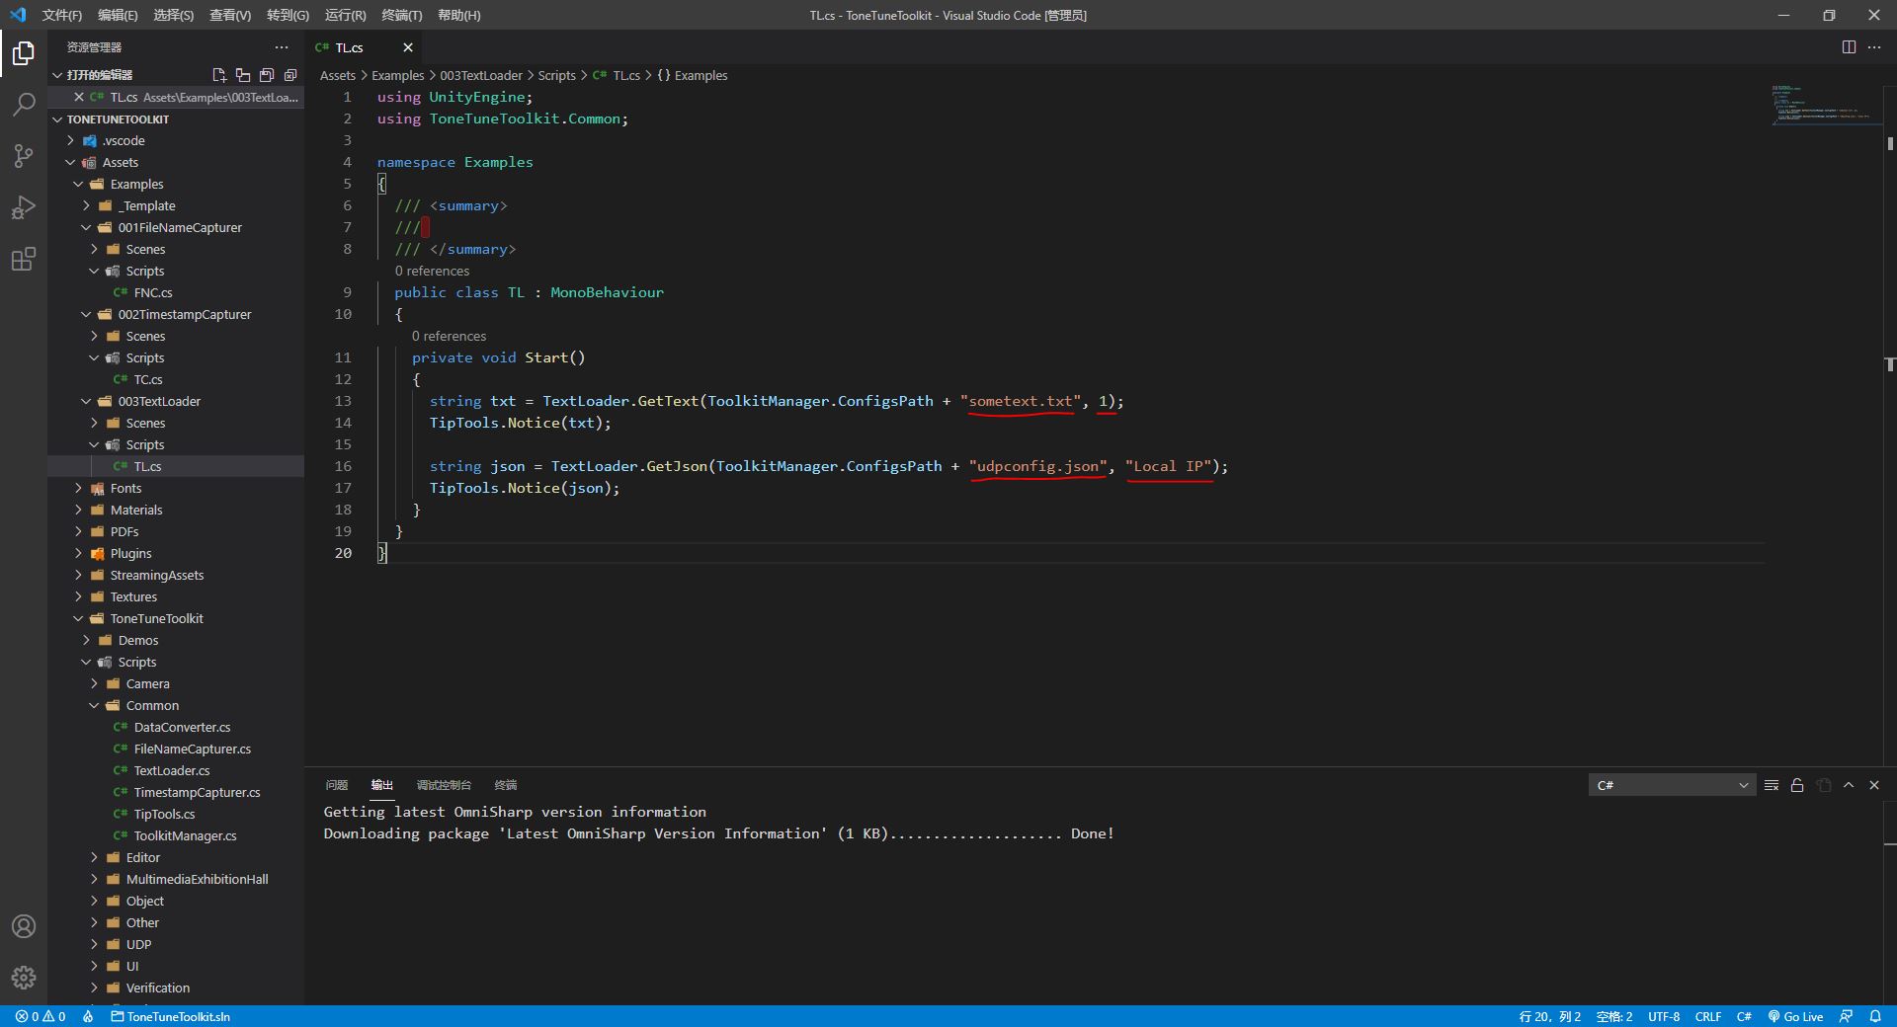Image resolution: width=1897 pixels, height=1027 pixels.
Task: Split the editor to the right
Action: pos(1849,47)
